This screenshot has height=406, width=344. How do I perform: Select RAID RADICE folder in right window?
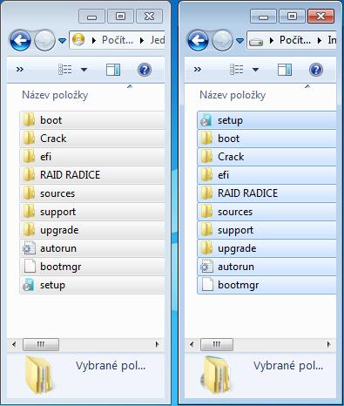pos(266,193)
